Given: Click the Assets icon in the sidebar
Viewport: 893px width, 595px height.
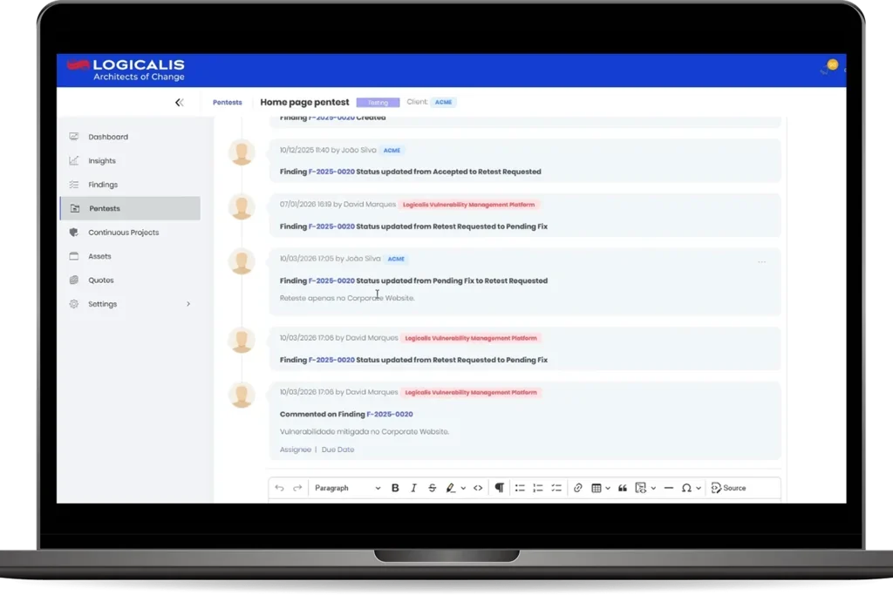Looking at the screenshot, I should [x=74, y=256].
